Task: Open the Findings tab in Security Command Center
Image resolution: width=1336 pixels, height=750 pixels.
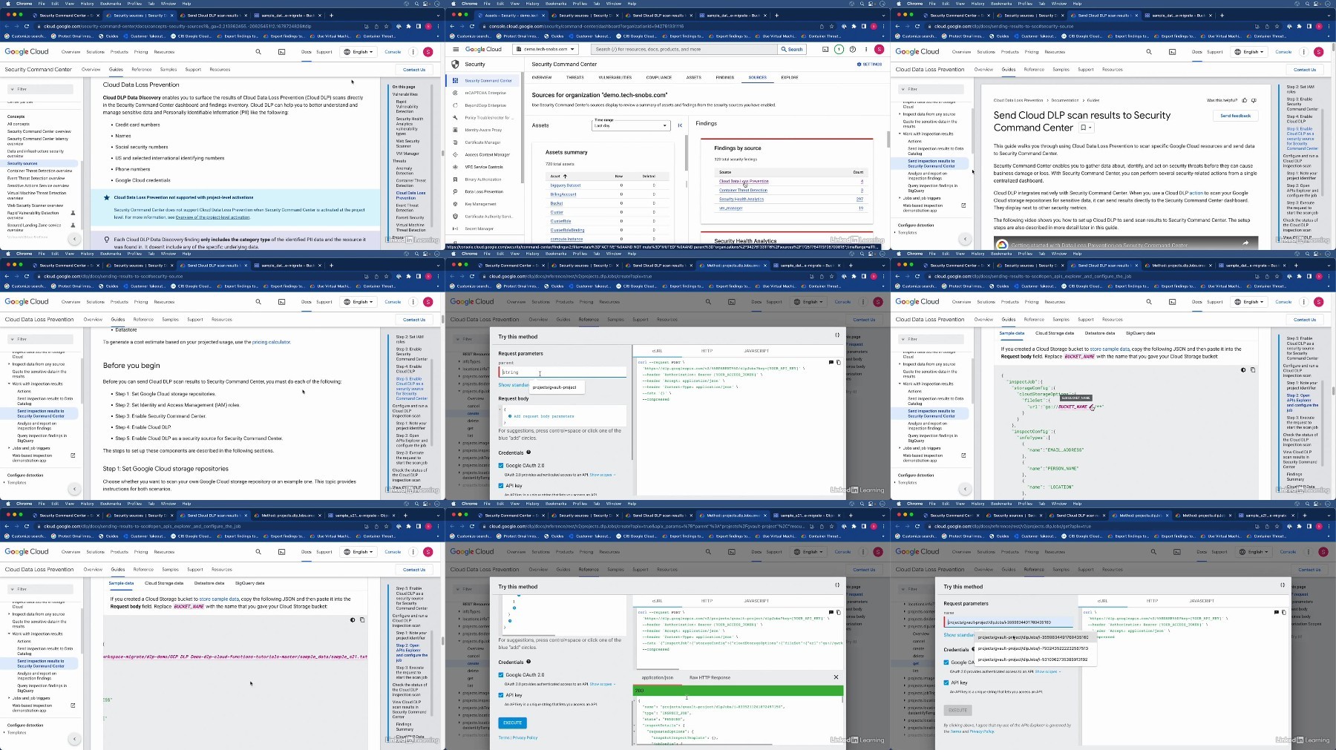Action: [725, 77]
